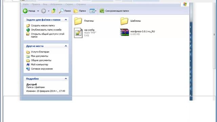Open the Назад history dropdown arrow

pos(38,11)
